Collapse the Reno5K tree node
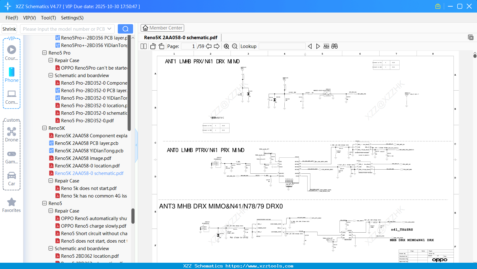477x269 pixels. point(45,128)
